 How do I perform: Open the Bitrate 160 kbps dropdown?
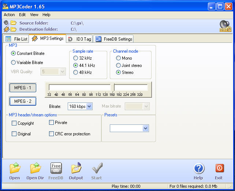pyautogui.click(x=89, y=106)
